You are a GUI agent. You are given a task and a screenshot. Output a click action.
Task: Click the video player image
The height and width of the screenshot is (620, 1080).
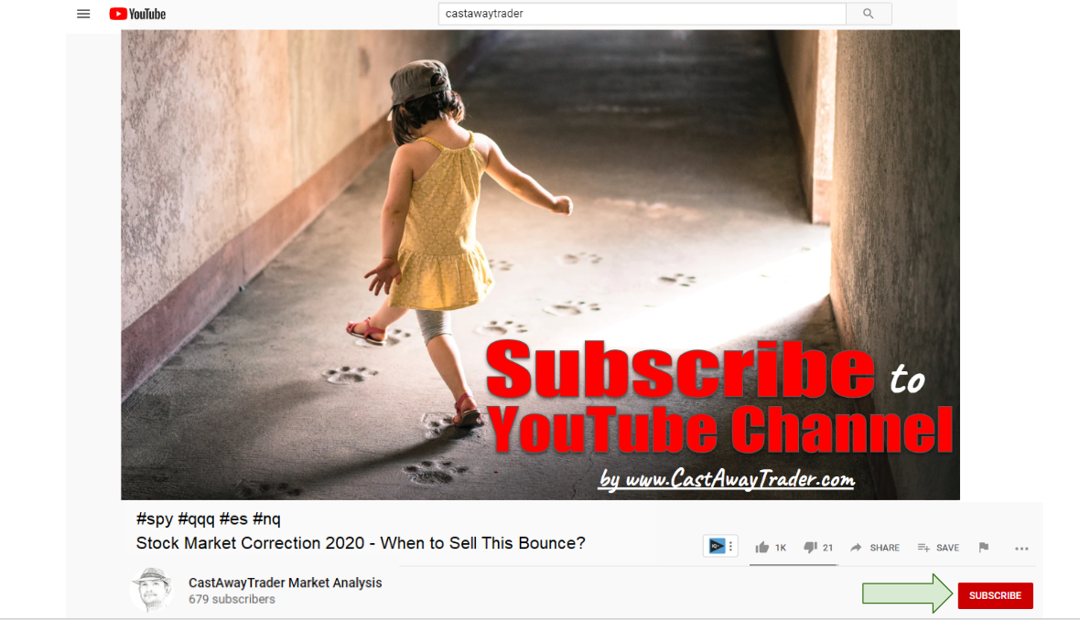(540, 265)
